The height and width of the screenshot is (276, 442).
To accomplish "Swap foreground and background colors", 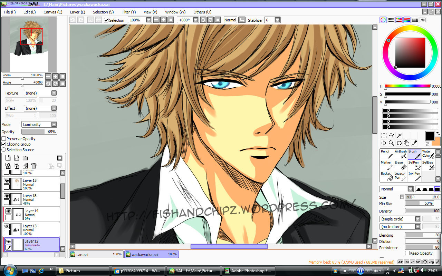I will [438, 134].
